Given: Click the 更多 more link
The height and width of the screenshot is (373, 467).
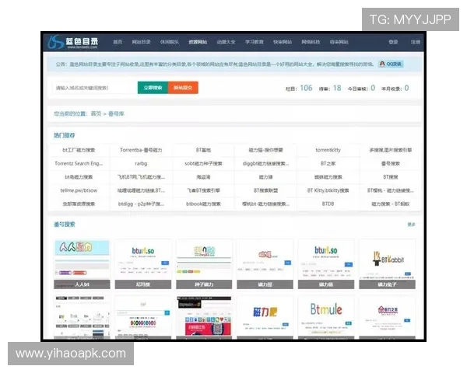Looking at the screenshot, I should [x=411, y=225].
